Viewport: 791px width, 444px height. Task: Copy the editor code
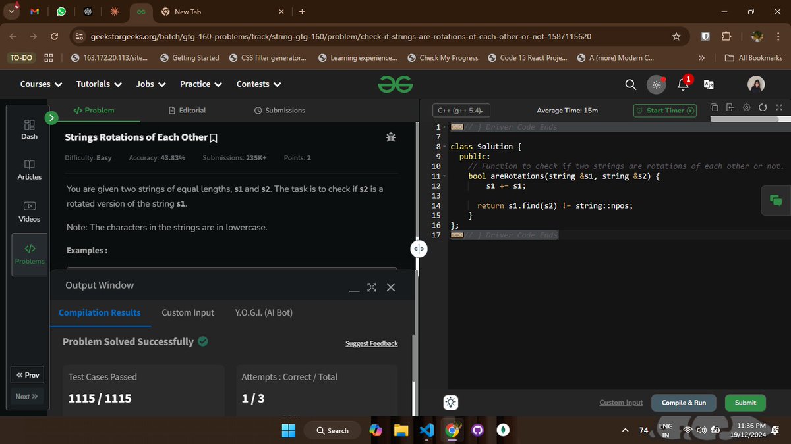pyautogui.click(x=714, y=107)
